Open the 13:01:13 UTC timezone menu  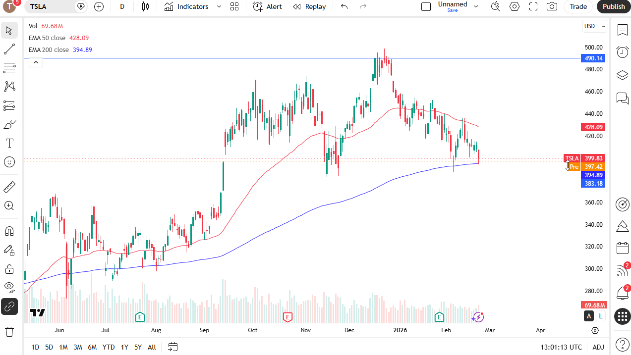[561, 347]
